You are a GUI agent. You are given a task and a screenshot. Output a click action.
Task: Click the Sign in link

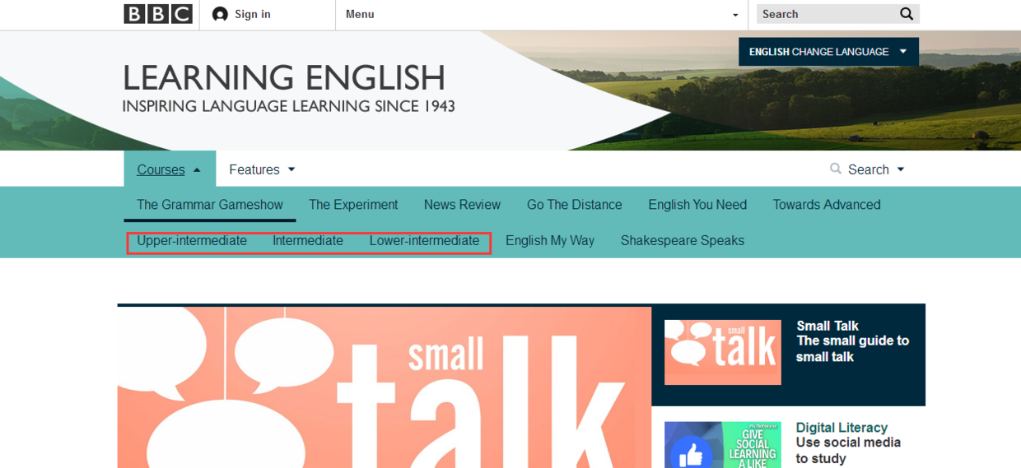pyautogui.click(x=253, y=14)
